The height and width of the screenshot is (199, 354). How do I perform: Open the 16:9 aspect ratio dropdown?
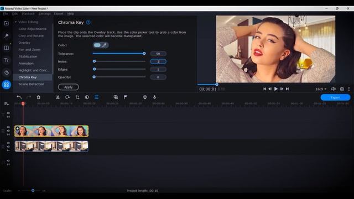point(321,89)
